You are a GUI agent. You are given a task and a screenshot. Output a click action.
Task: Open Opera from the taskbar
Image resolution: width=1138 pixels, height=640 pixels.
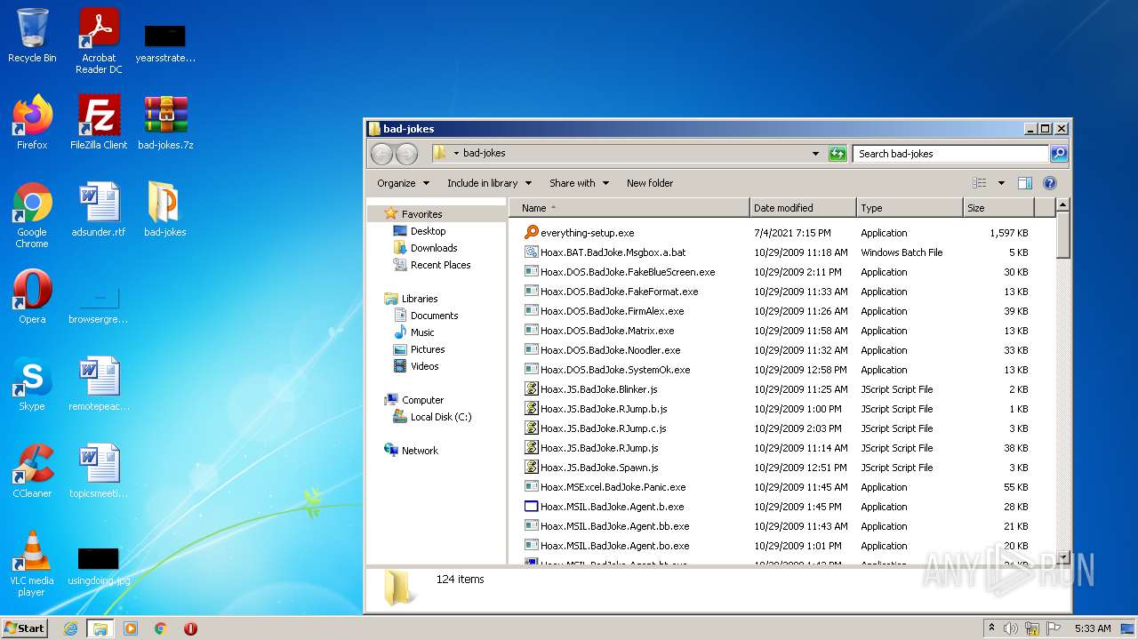(190, 628)
